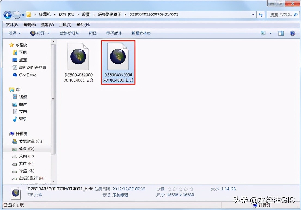The width and height of the screenshot is (301, 210).
Task: Select file DZB00403200070H014001_a.tif
Action: [x=78, y=63]
